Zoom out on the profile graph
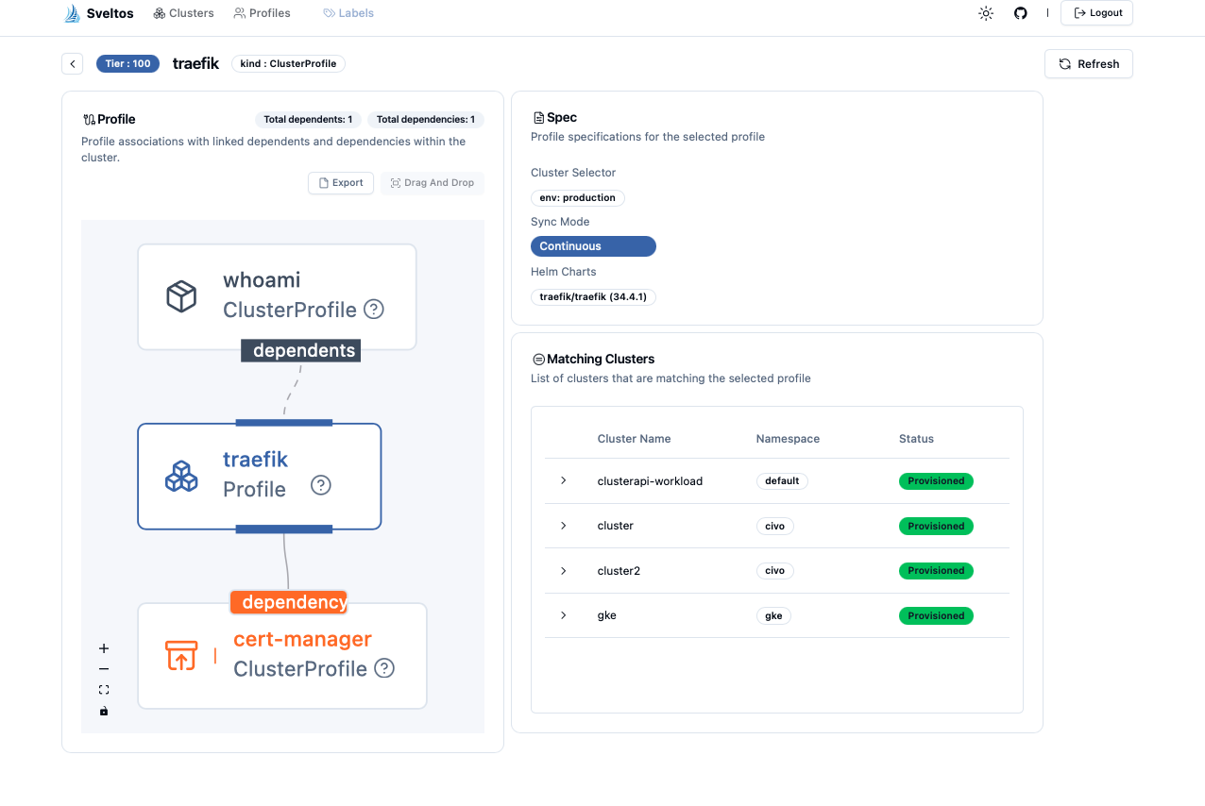The height and width of the screenshot is (806, 1205). [104, 669]
